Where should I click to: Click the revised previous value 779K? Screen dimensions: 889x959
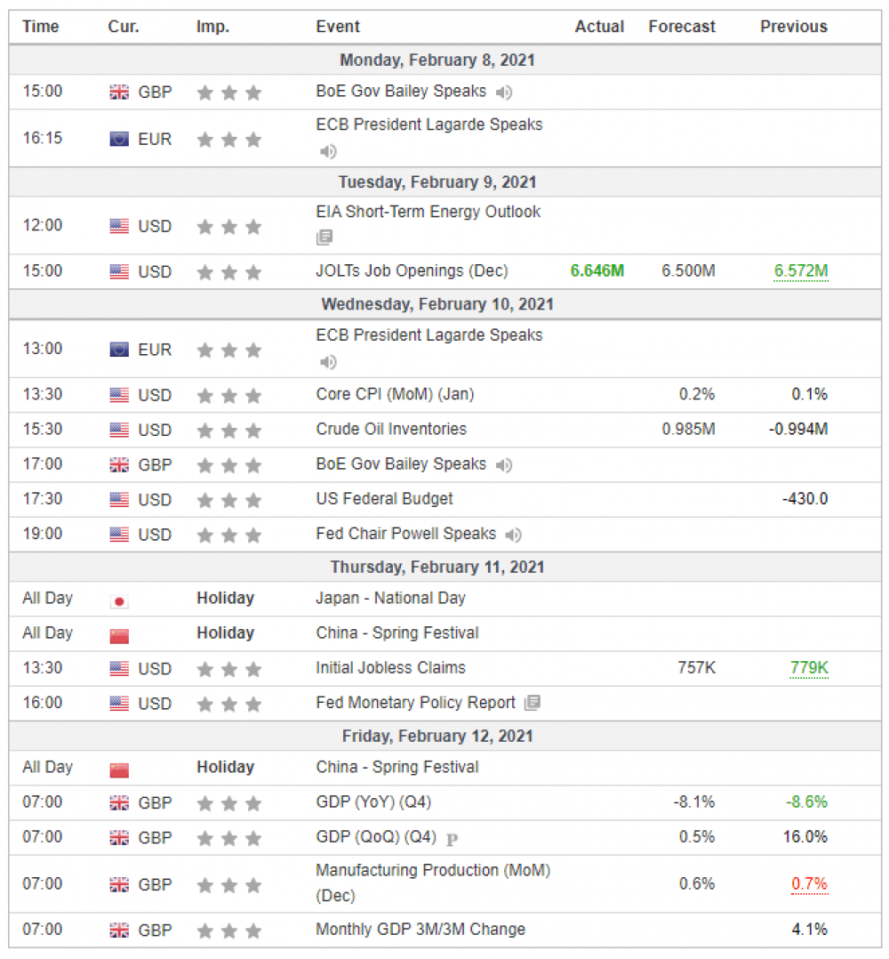tap(809, 668)
